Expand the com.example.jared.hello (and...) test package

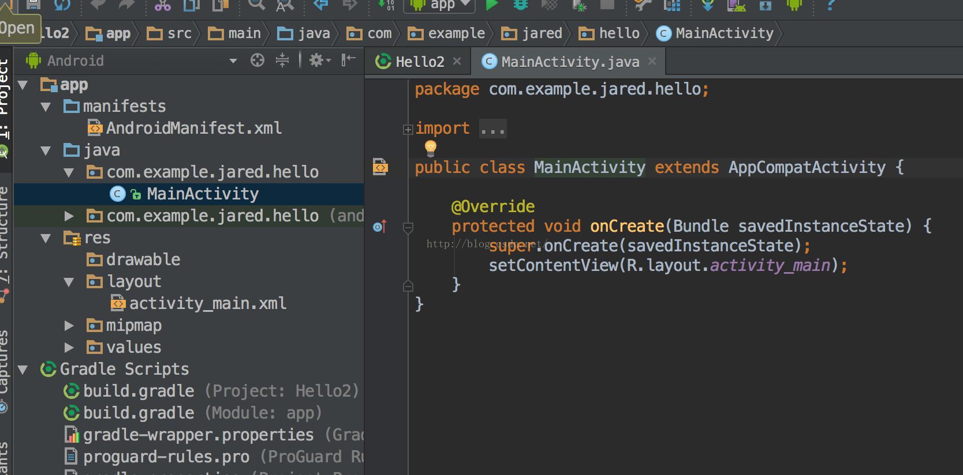pyautogui.click(x=69, y=216)
